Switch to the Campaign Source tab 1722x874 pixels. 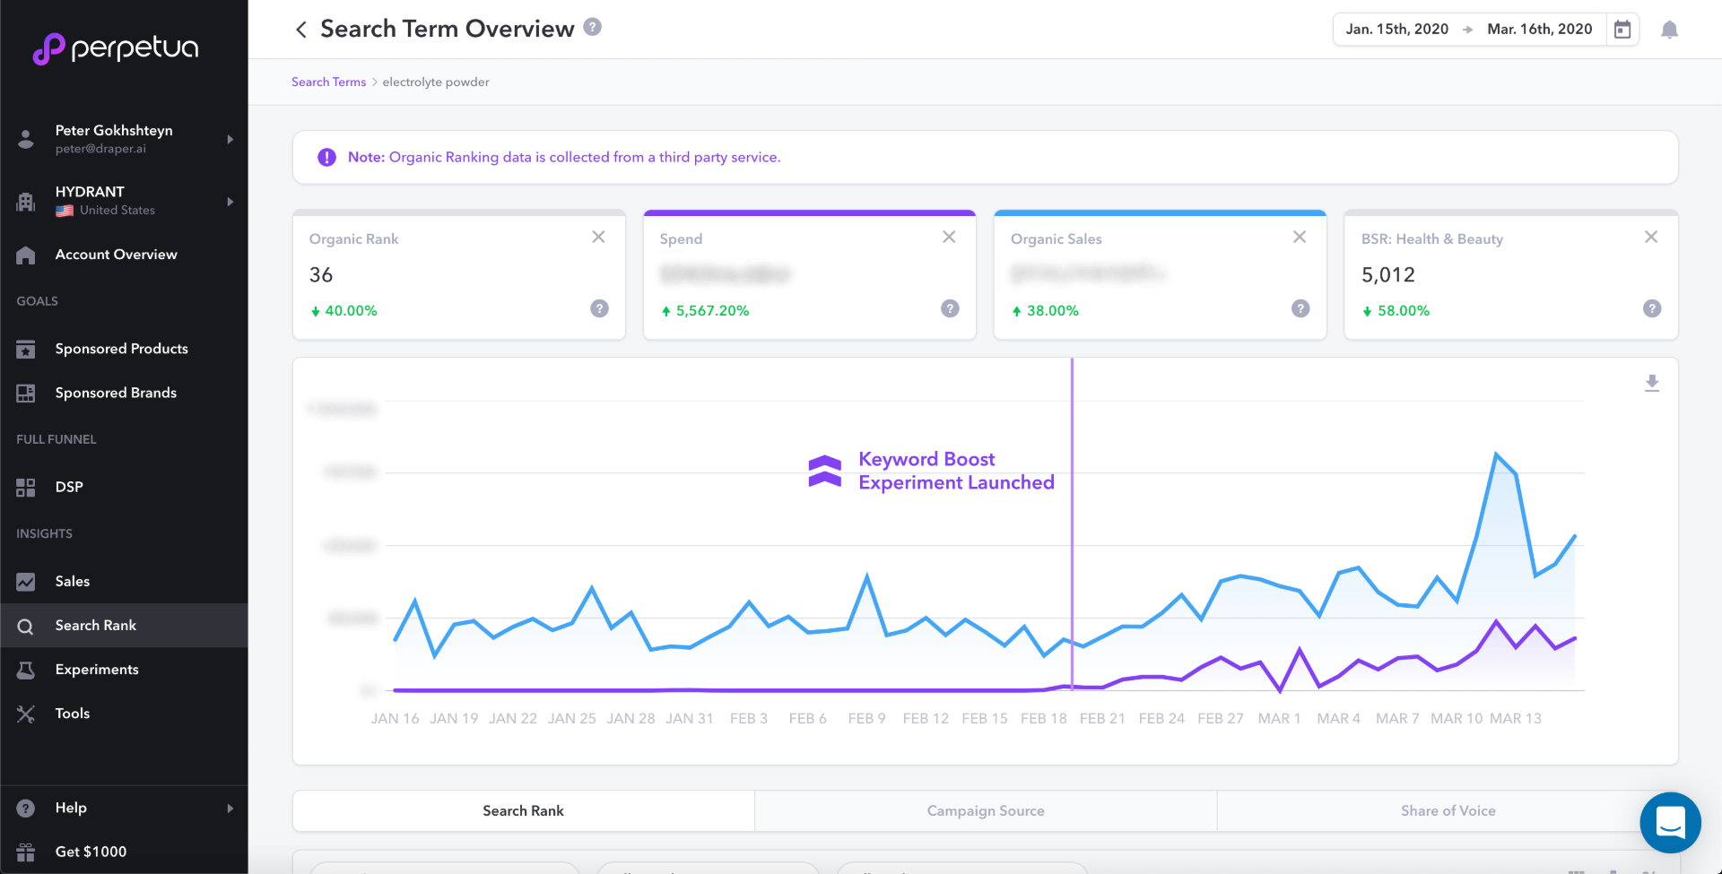tap(985, 809)
